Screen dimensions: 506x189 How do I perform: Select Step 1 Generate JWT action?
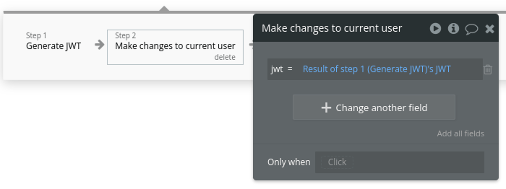(x=53, y=46)
